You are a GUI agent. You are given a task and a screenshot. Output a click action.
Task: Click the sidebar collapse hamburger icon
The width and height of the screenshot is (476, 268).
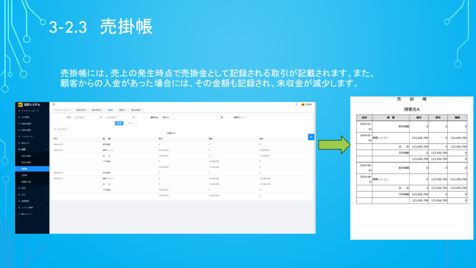(x=54, y=105)
